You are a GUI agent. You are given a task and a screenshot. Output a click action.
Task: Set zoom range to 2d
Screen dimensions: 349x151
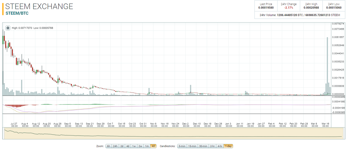pos(122,146)
